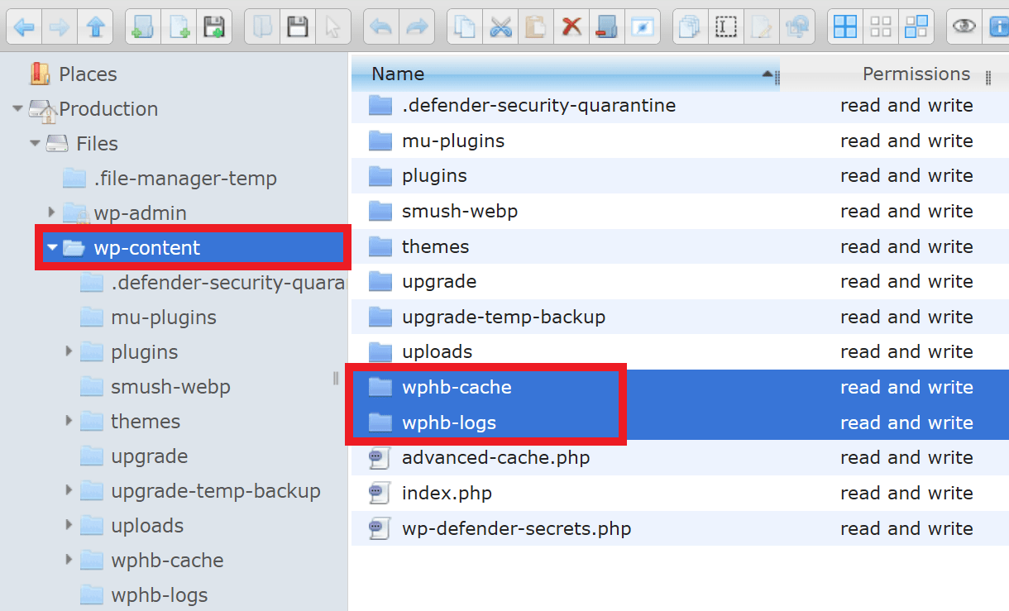The width and height of the screenshot is (1009, 611).
Task: Select uploads folder in file list
Action: [680, 351]
